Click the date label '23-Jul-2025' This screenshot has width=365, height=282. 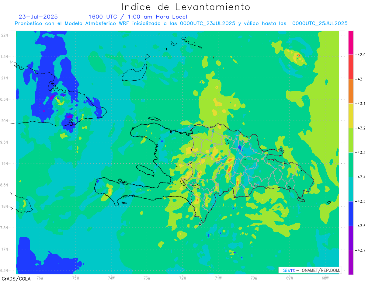click(x=38, y=17)
